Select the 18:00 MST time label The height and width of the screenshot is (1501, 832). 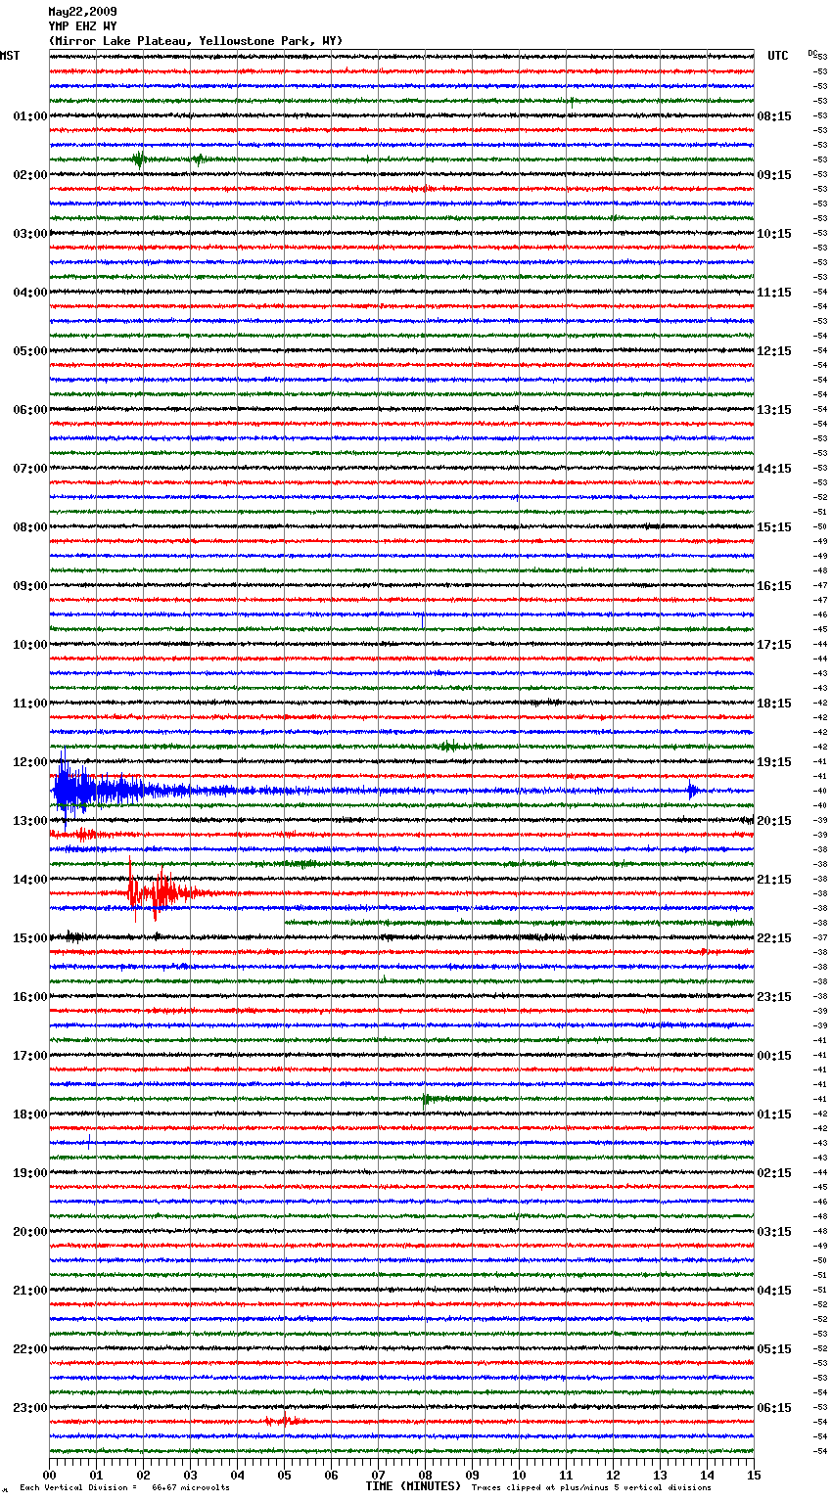[x=29, y=1114]
